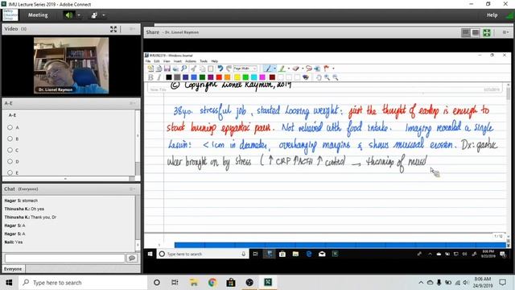Select poll answer E
515x290 pixels.
click(10, 172)
